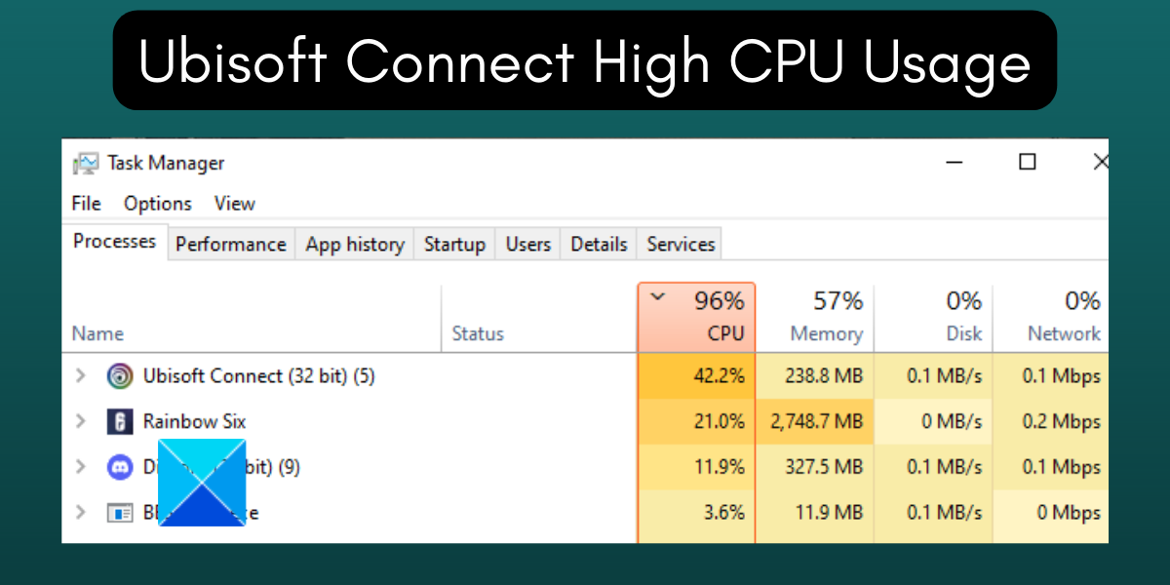
Task: Open the Options menu
Action: [x=157, y=204]
